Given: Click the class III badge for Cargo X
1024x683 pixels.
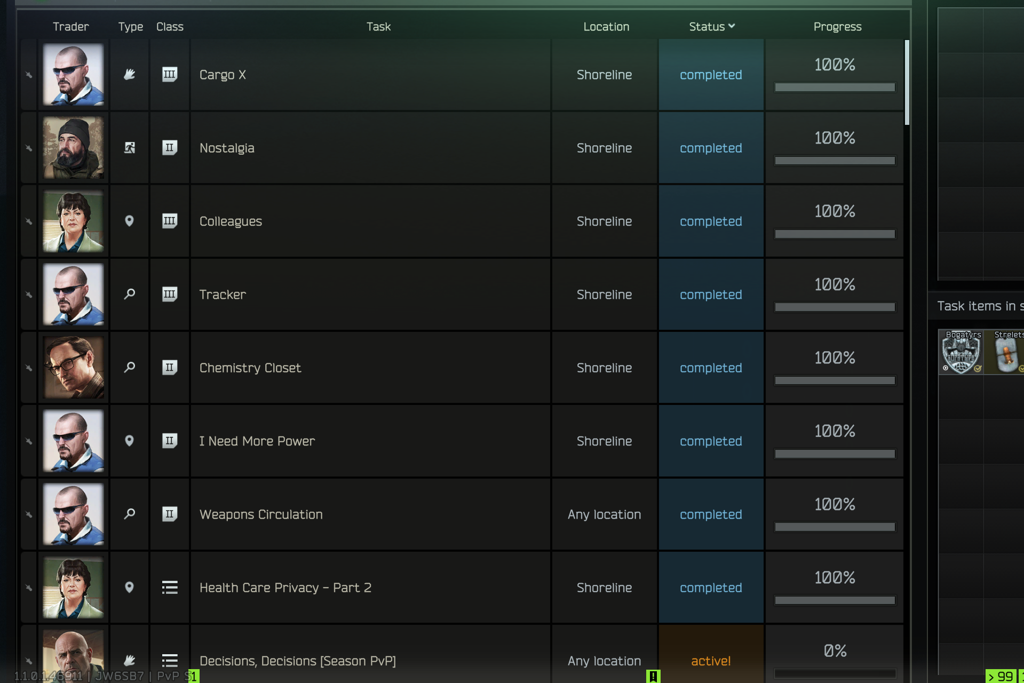Looking at the screenshot, I should 170,75.
